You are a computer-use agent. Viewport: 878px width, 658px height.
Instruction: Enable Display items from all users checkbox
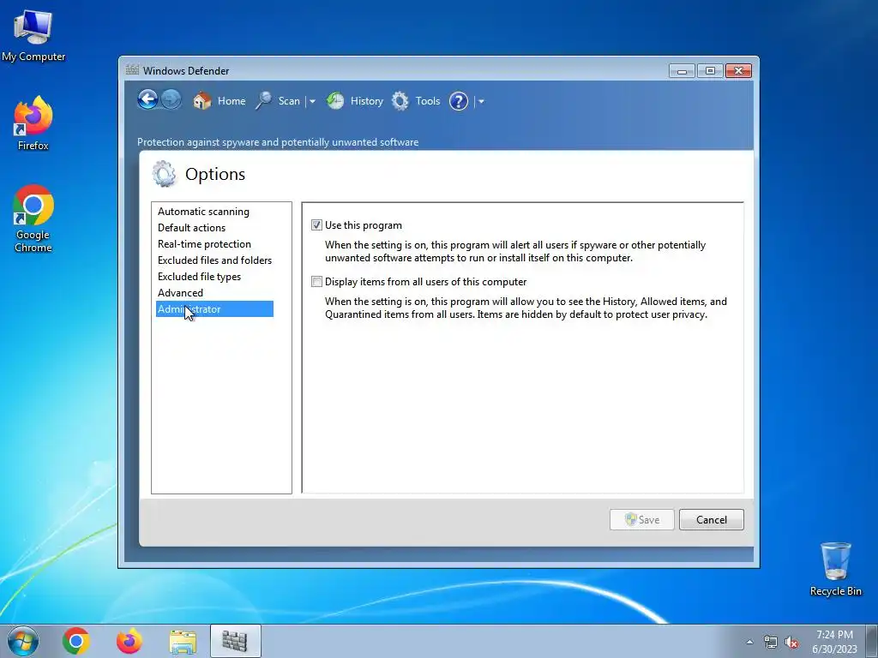click(317, 281)
